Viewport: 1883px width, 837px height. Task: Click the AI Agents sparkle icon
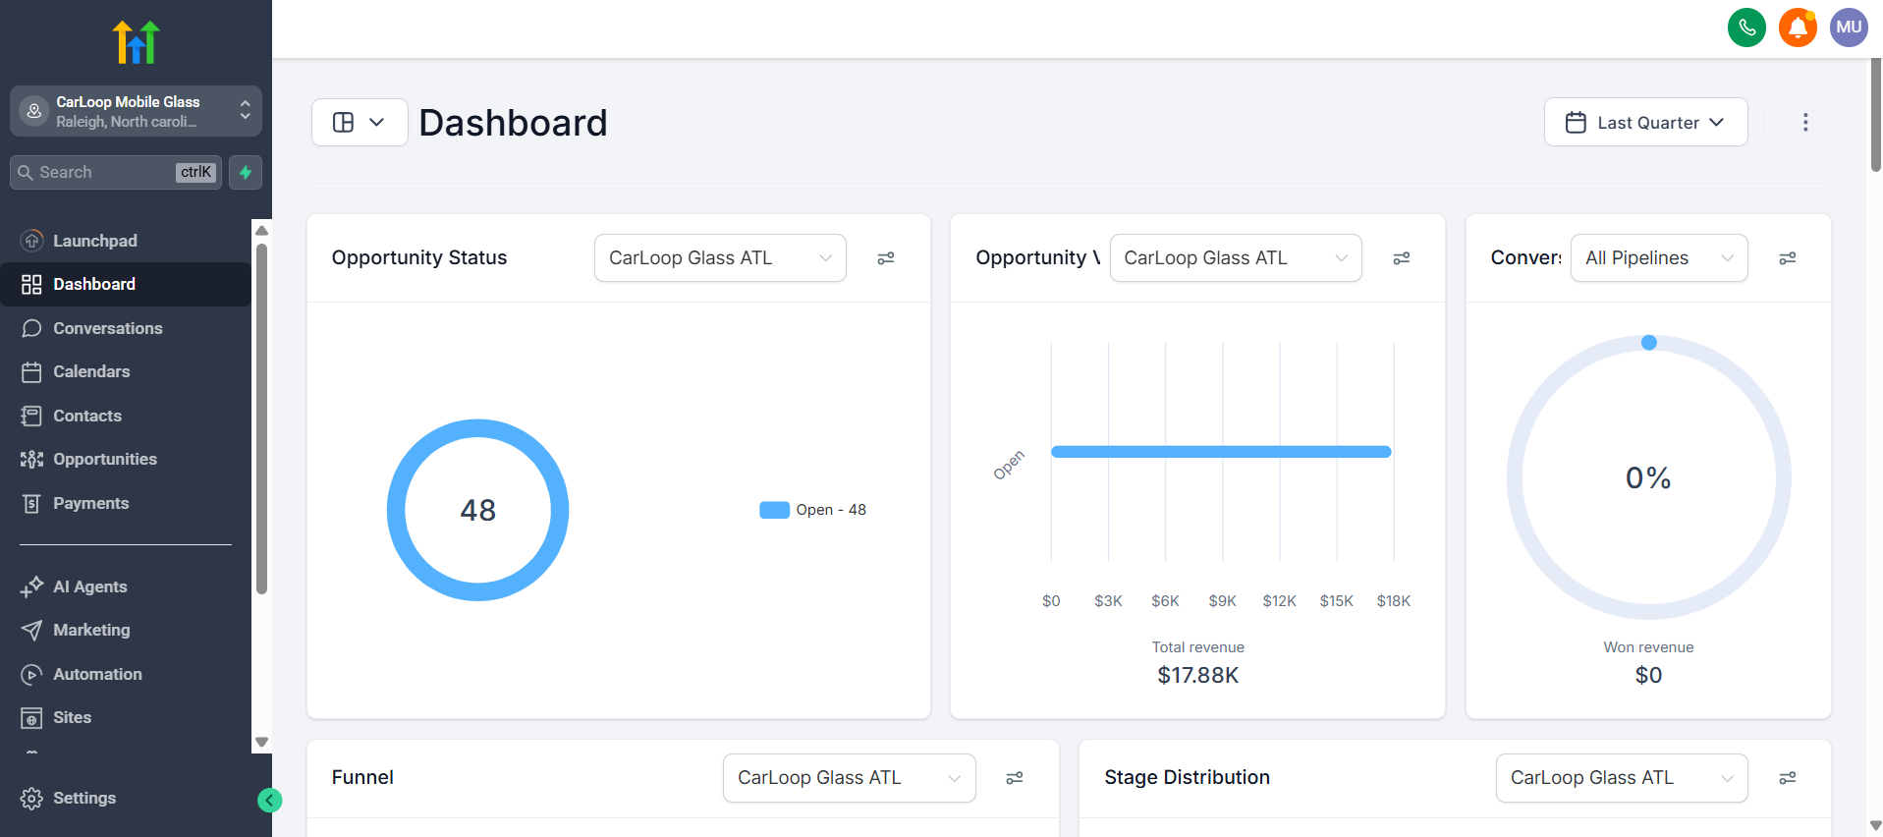click(x=32, y=586)
